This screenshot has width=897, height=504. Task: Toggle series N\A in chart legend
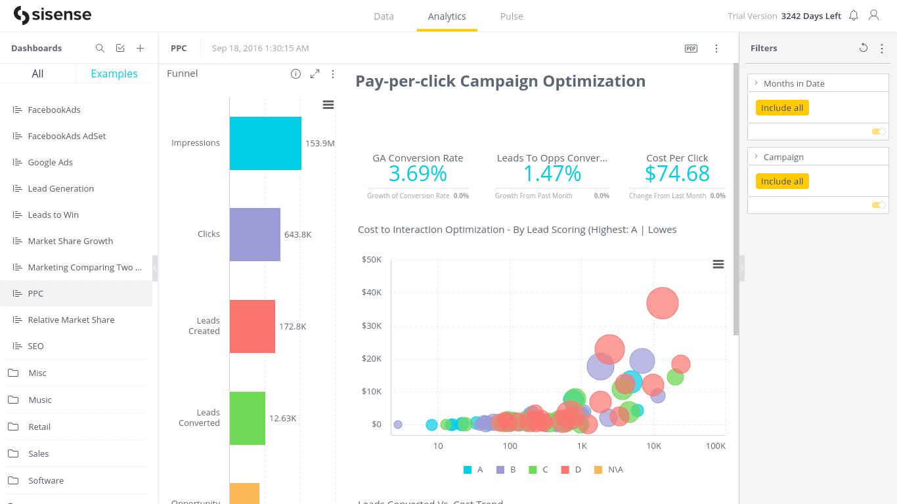[x=609, y=470]
